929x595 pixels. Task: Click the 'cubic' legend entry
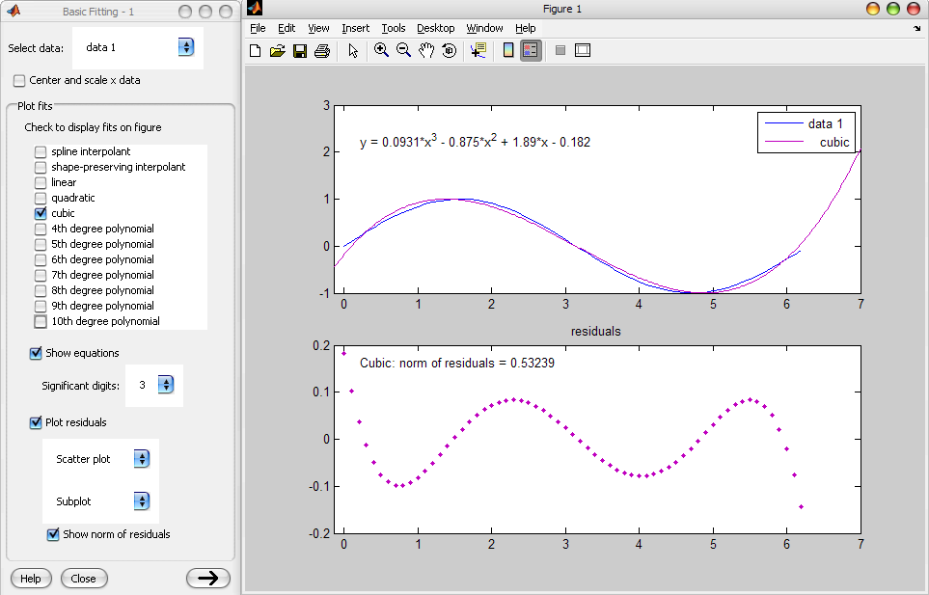pos(834,142)
